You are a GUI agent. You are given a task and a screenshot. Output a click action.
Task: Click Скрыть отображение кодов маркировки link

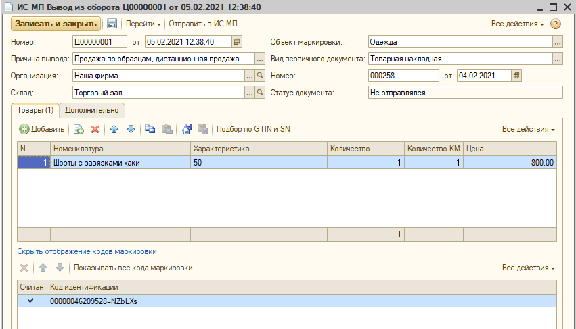87,251
